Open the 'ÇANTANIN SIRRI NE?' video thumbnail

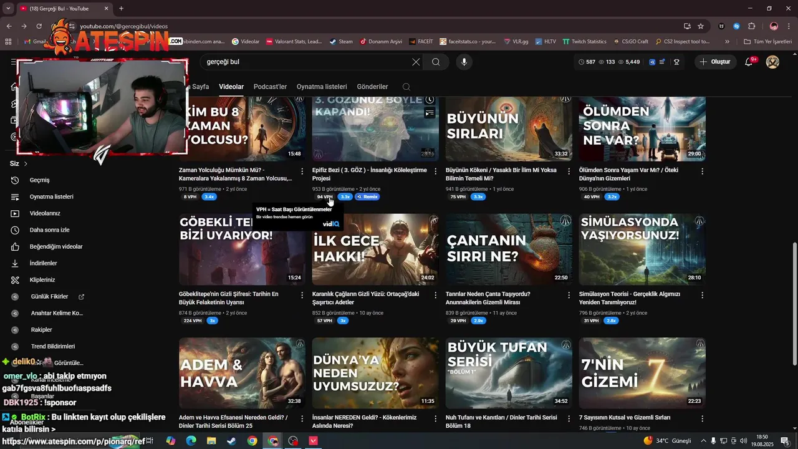(509, 249)
